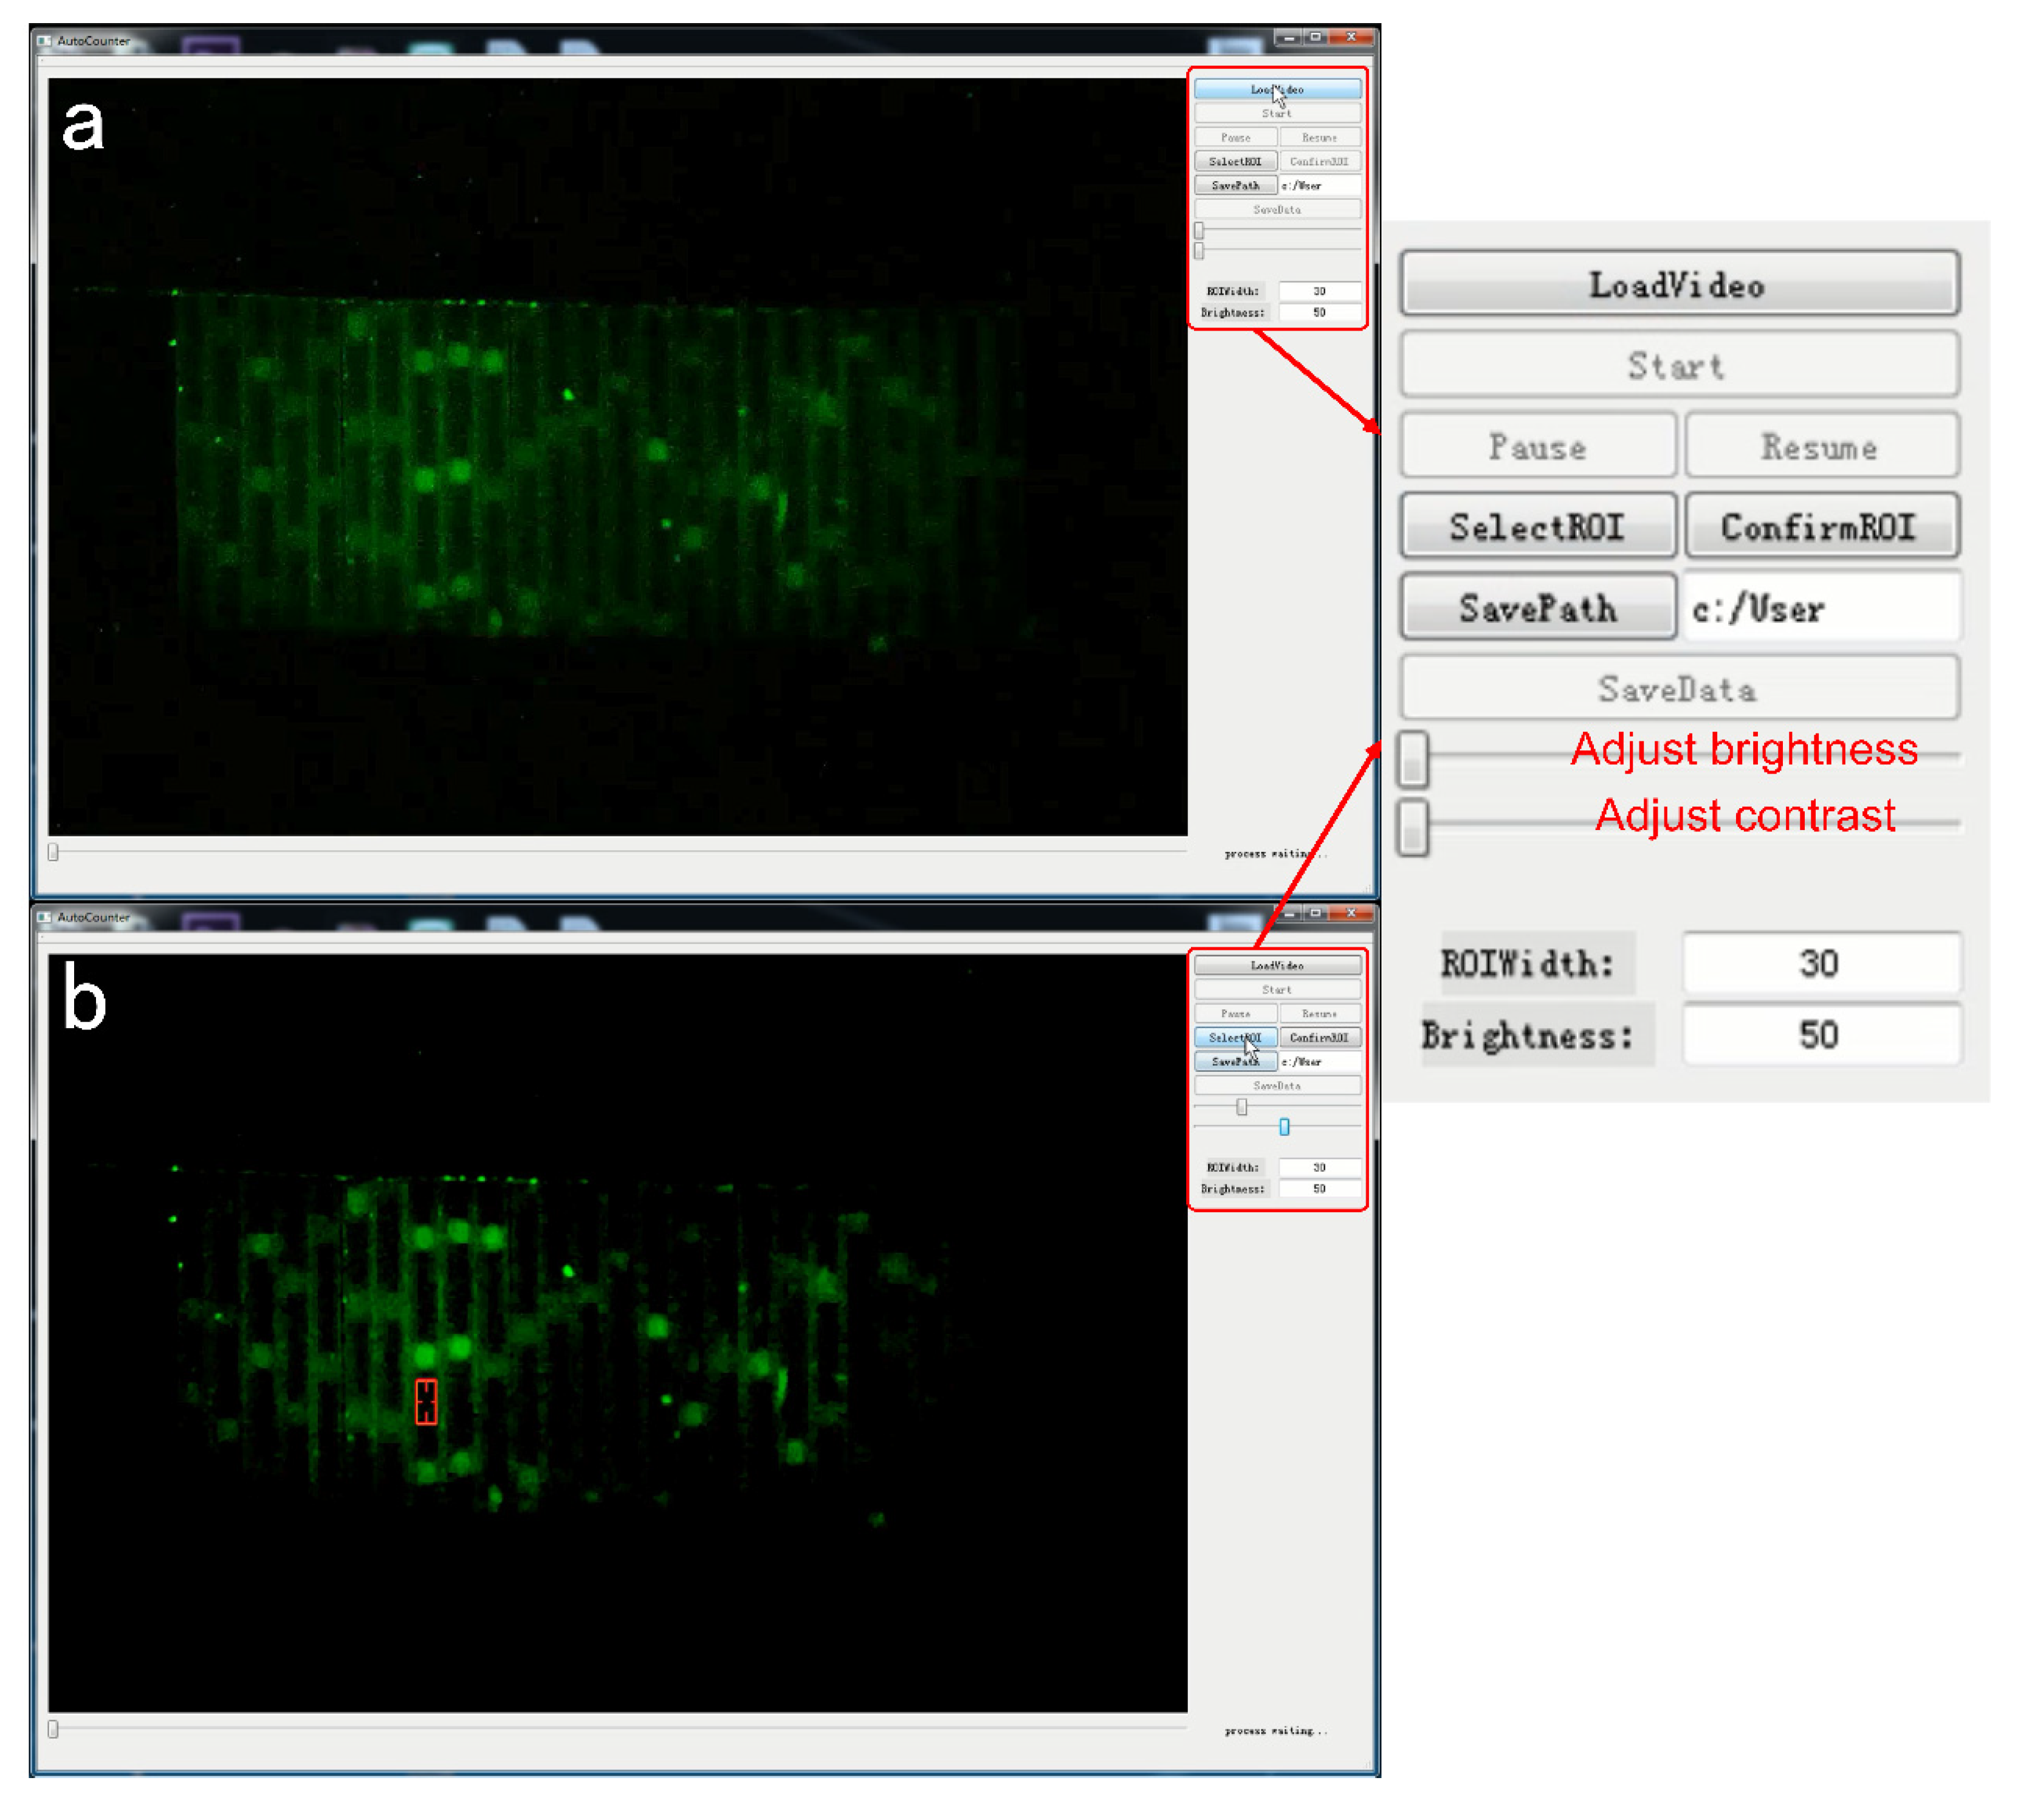The height and width of the screenshot is (1820, 2032).
Task: Click the AutoCounter title icon in window a
Action: click(44, 41)
